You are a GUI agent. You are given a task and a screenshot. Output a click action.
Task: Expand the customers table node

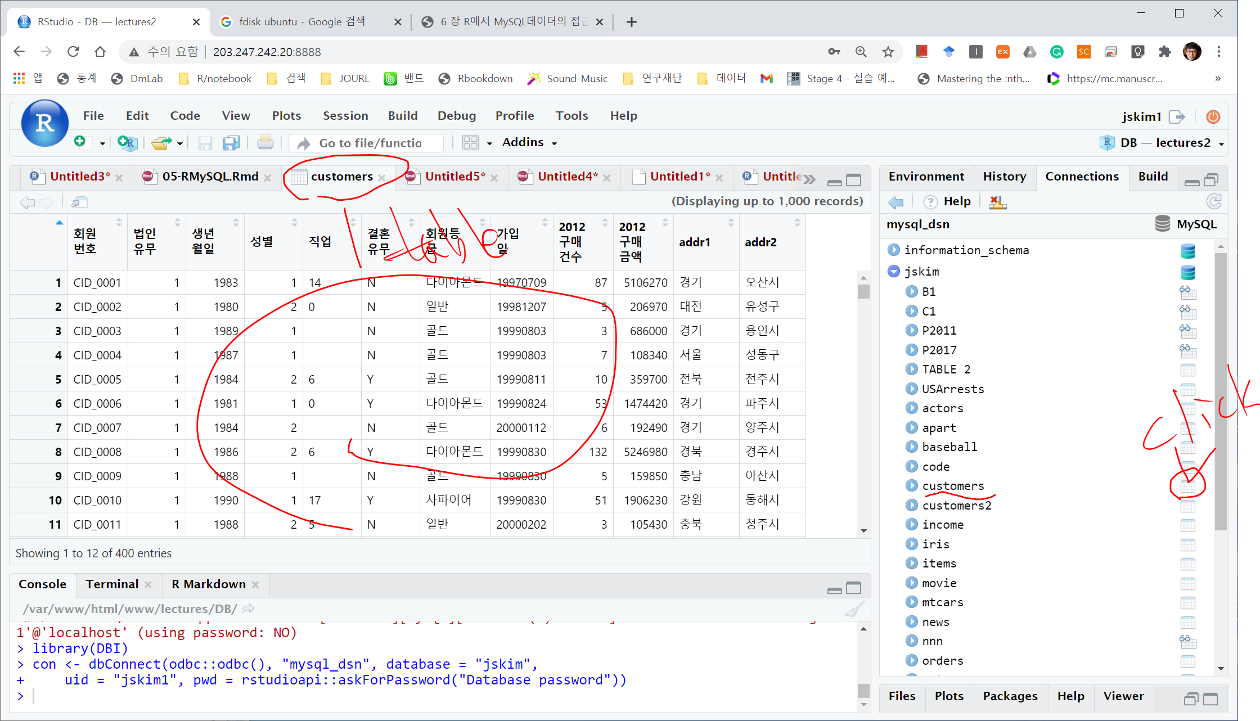click(x=912, y=485)
